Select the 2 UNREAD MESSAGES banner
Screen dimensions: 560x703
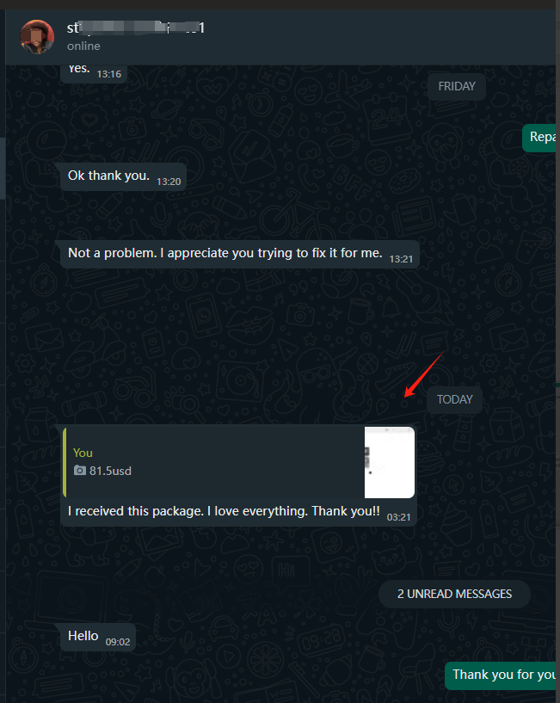454,594
